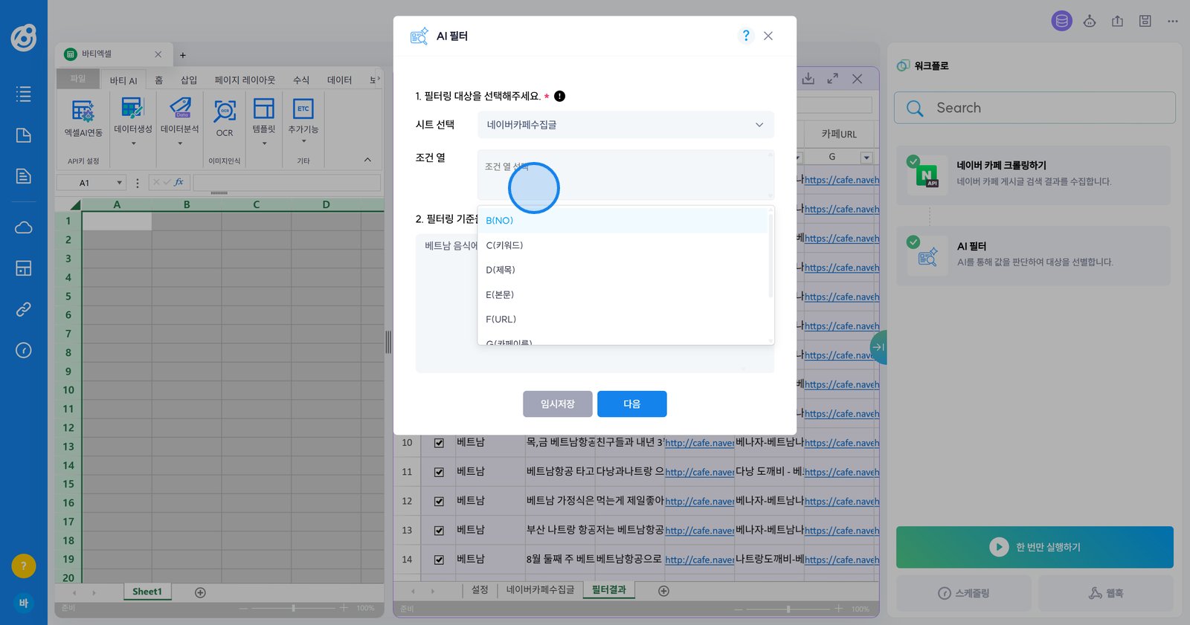This screenshot has width=1190, height=625.
Task: Switch to 페이지 레이아웃 ribbon tab
Action: coord(245,80)
